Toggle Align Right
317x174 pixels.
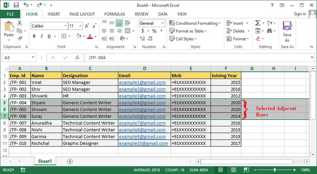[x=119, y=31]
